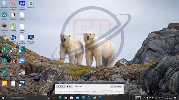Click the battery percentage indicator

138,97
